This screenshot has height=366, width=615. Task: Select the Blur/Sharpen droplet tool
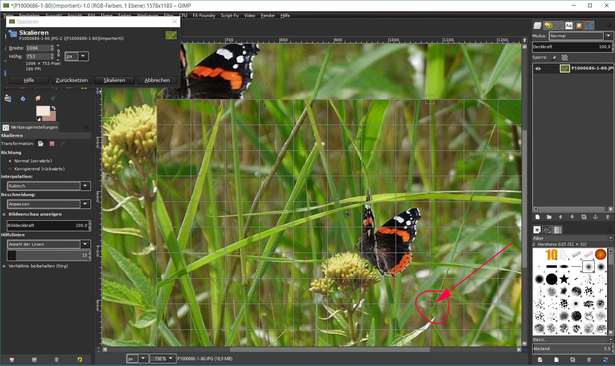(23, 98)
